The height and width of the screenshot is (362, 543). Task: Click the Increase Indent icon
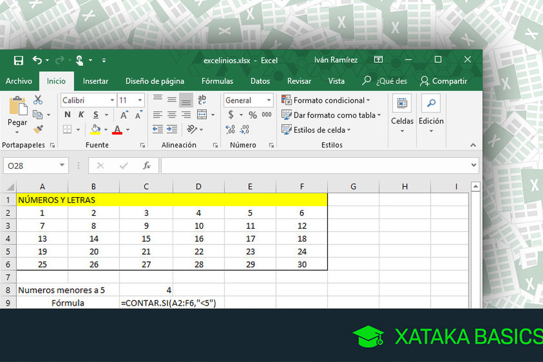point(172,129)
